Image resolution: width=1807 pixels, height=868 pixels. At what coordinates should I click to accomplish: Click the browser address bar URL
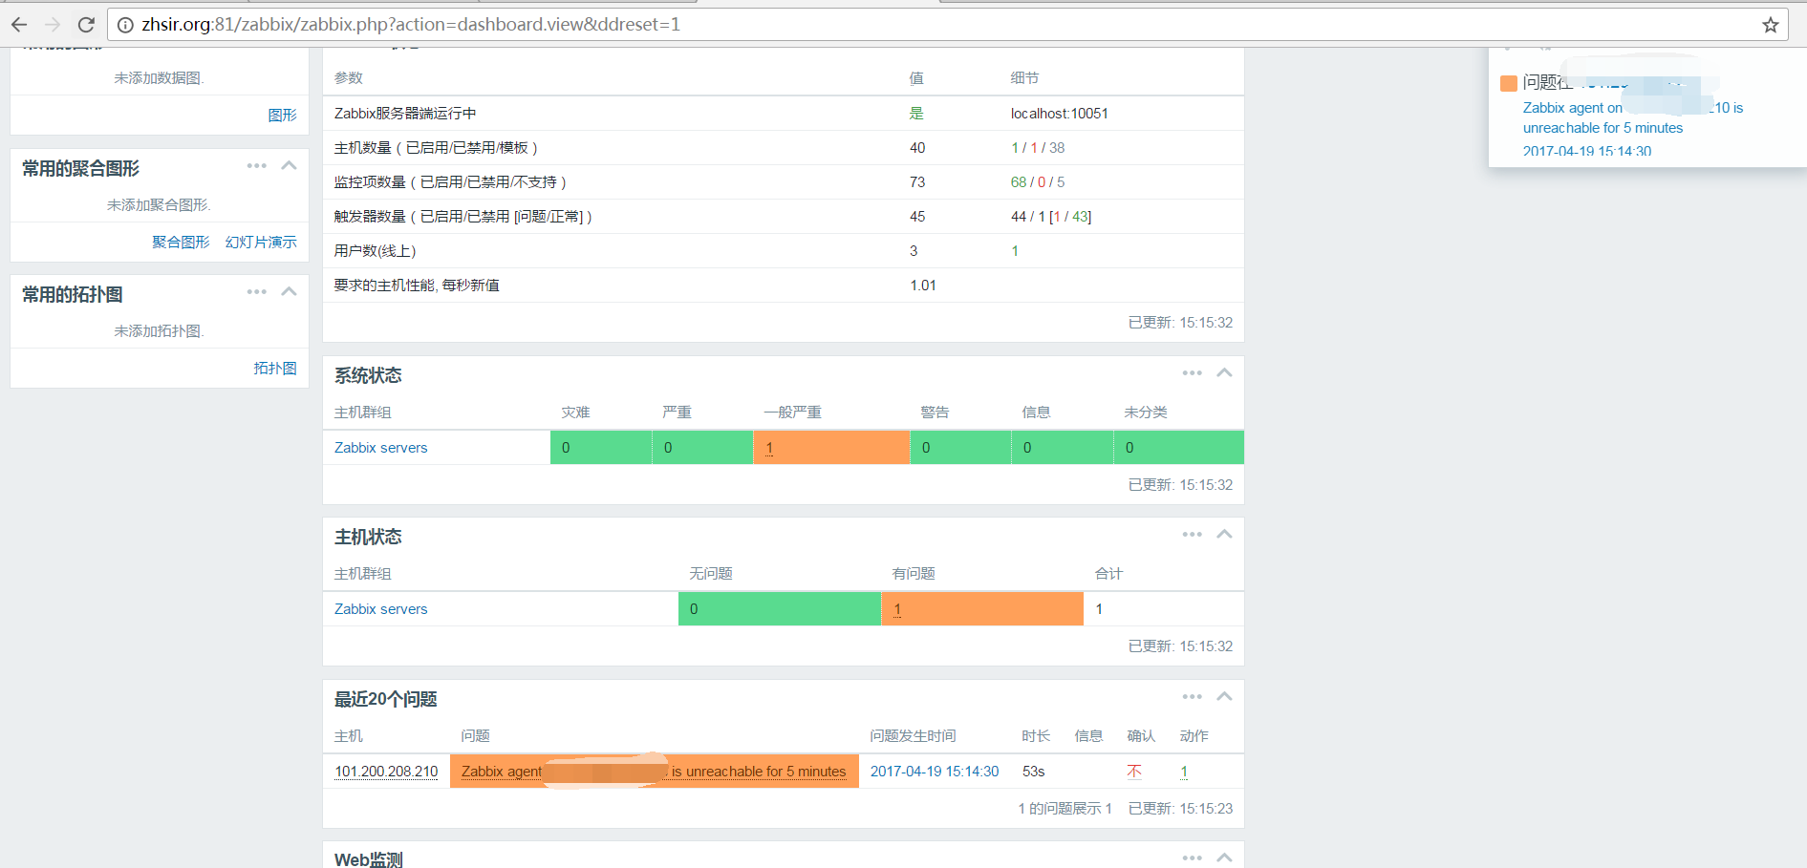pos(411,25)
